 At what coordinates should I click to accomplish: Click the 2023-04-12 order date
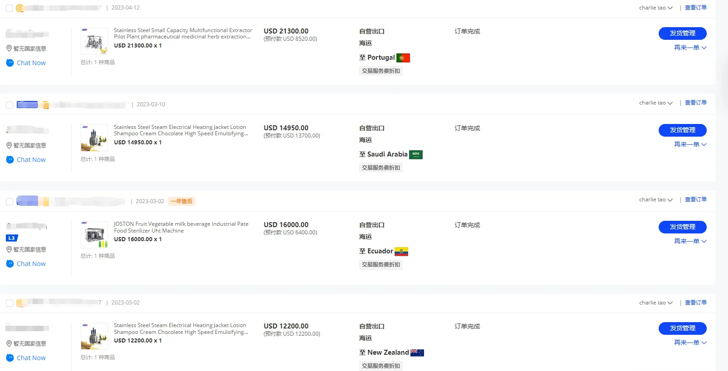pyautogui.click(x=125, y=8)
